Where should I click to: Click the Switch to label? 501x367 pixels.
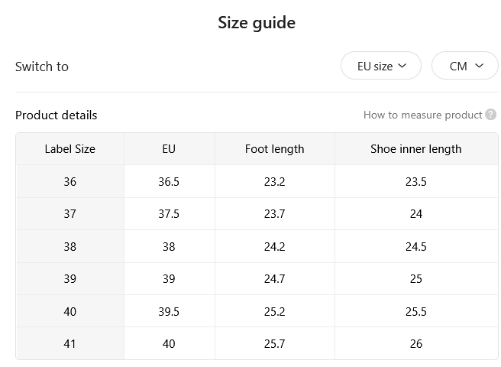coord(42,67)
